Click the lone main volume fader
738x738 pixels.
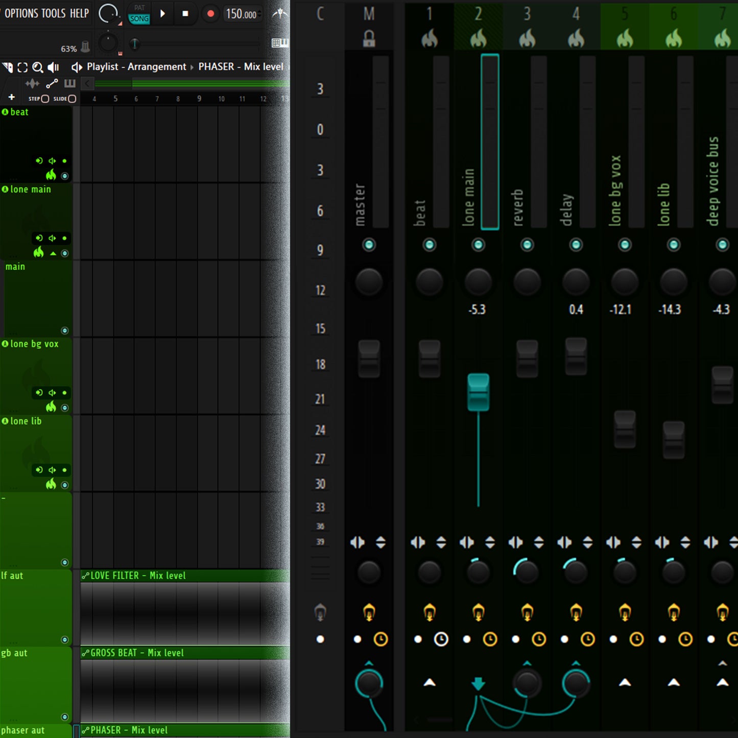tap(479, 392)
